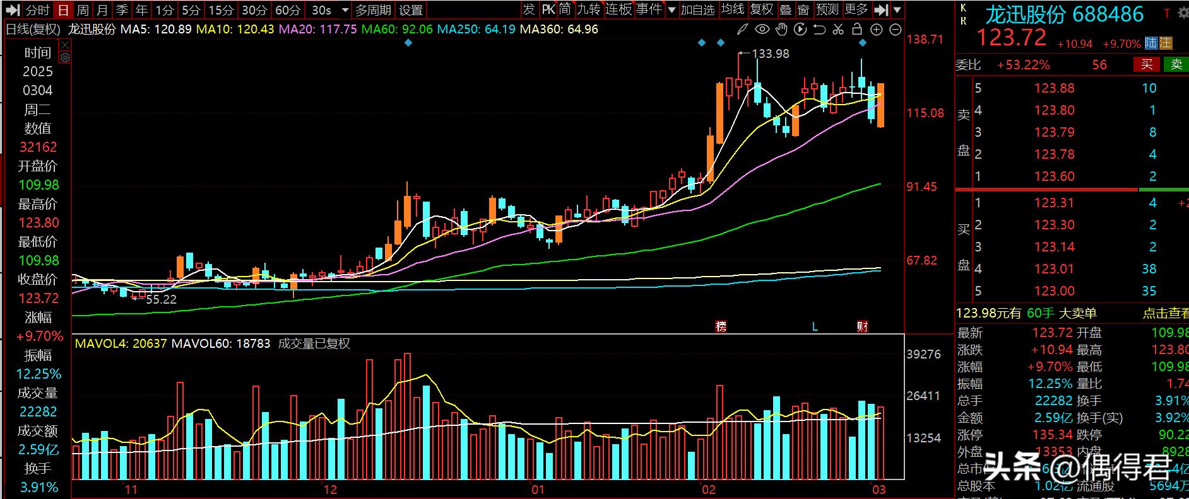
Task: Toggle the 复权 adjustment option
Action: (x=761, y=9)
